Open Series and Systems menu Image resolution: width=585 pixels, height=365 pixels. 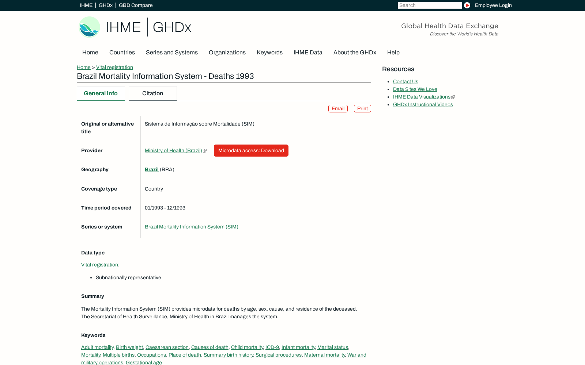click(x=172, y=53)
